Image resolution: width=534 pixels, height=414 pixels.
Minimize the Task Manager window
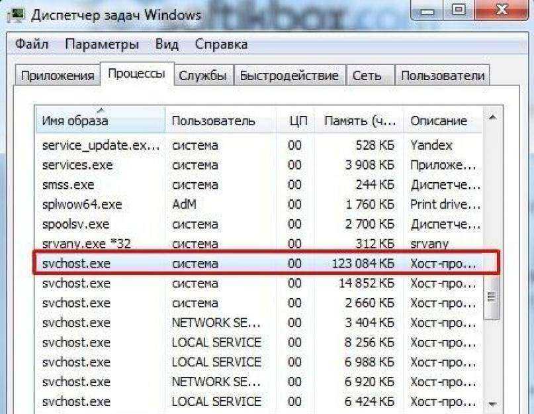[427, 10]
